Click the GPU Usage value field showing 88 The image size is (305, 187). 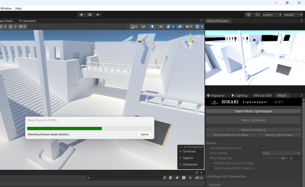(x=294, y=158)
